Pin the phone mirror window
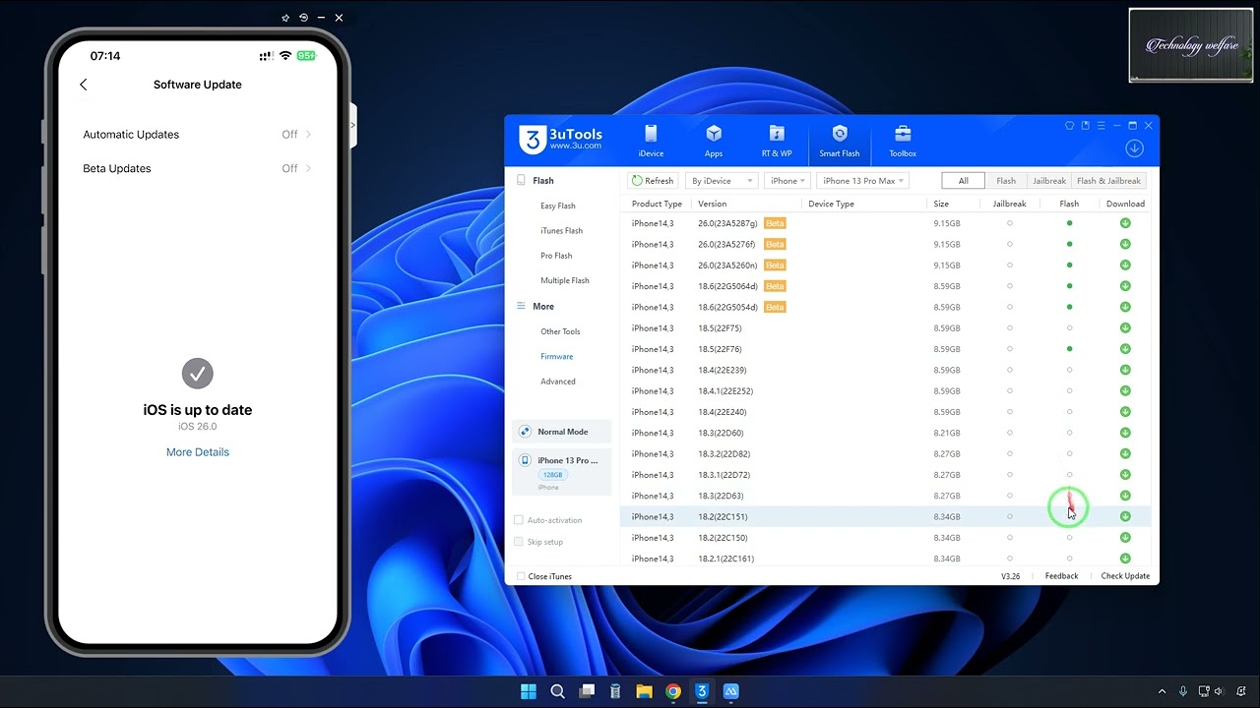Image resolution: width=1260 pixels, height=708 pixels. [285, 18]
